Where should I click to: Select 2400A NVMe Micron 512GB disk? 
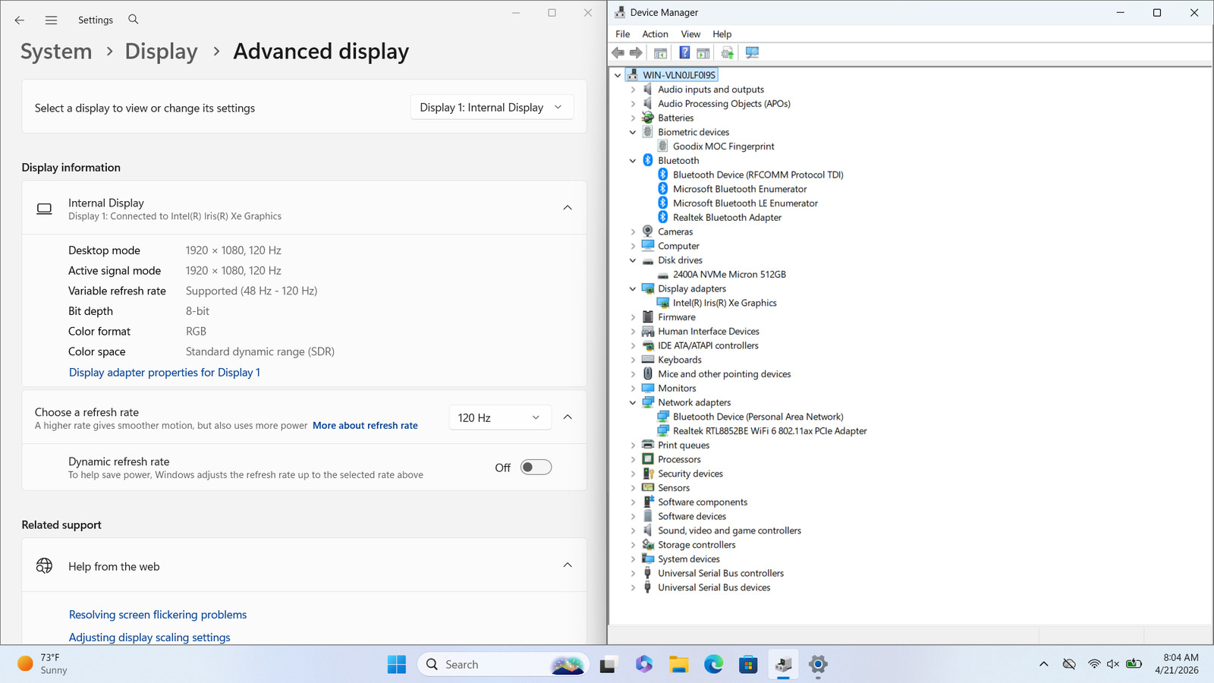click(x=729, y=274)
